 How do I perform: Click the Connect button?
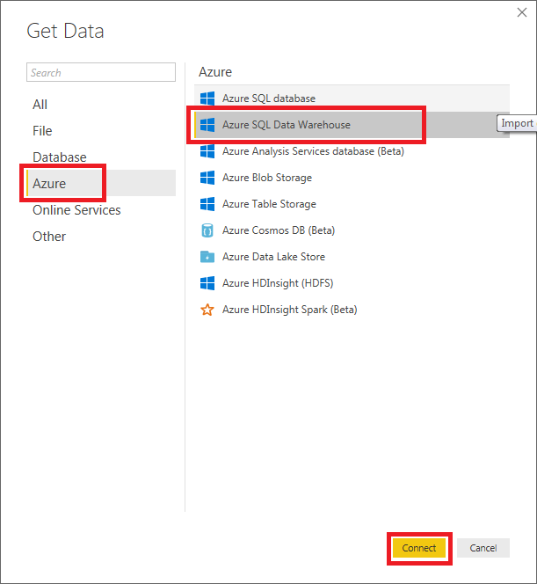point(419,548)
